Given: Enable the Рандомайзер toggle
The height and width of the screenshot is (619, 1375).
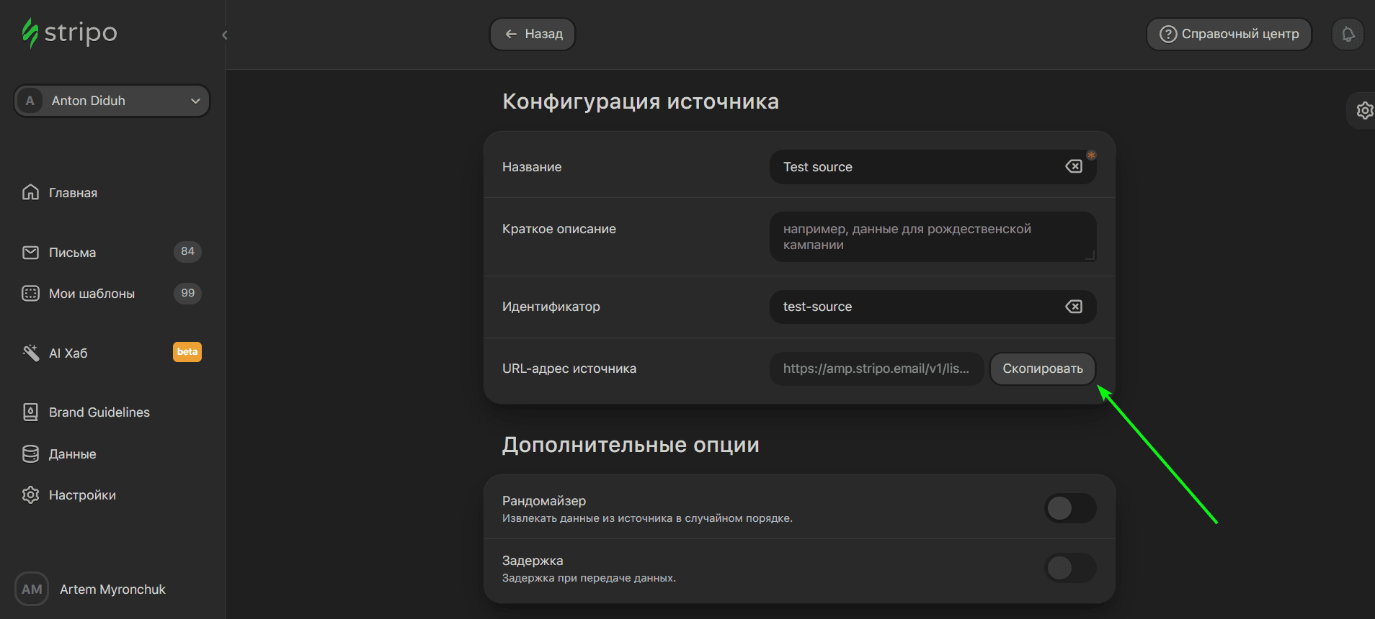Looking at the screenshot, I should [1069, 508].
